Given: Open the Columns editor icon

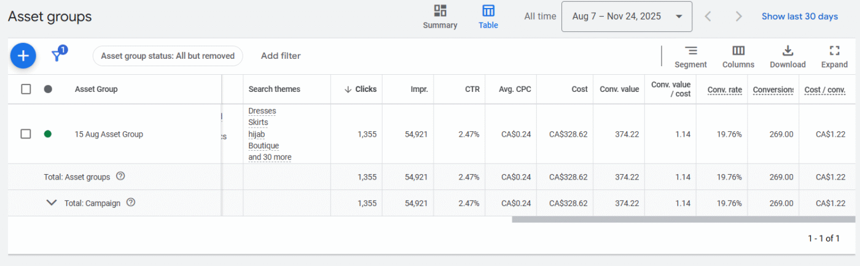Looking at the screenshot, I should pyautogui.click(x=738, y=51).
